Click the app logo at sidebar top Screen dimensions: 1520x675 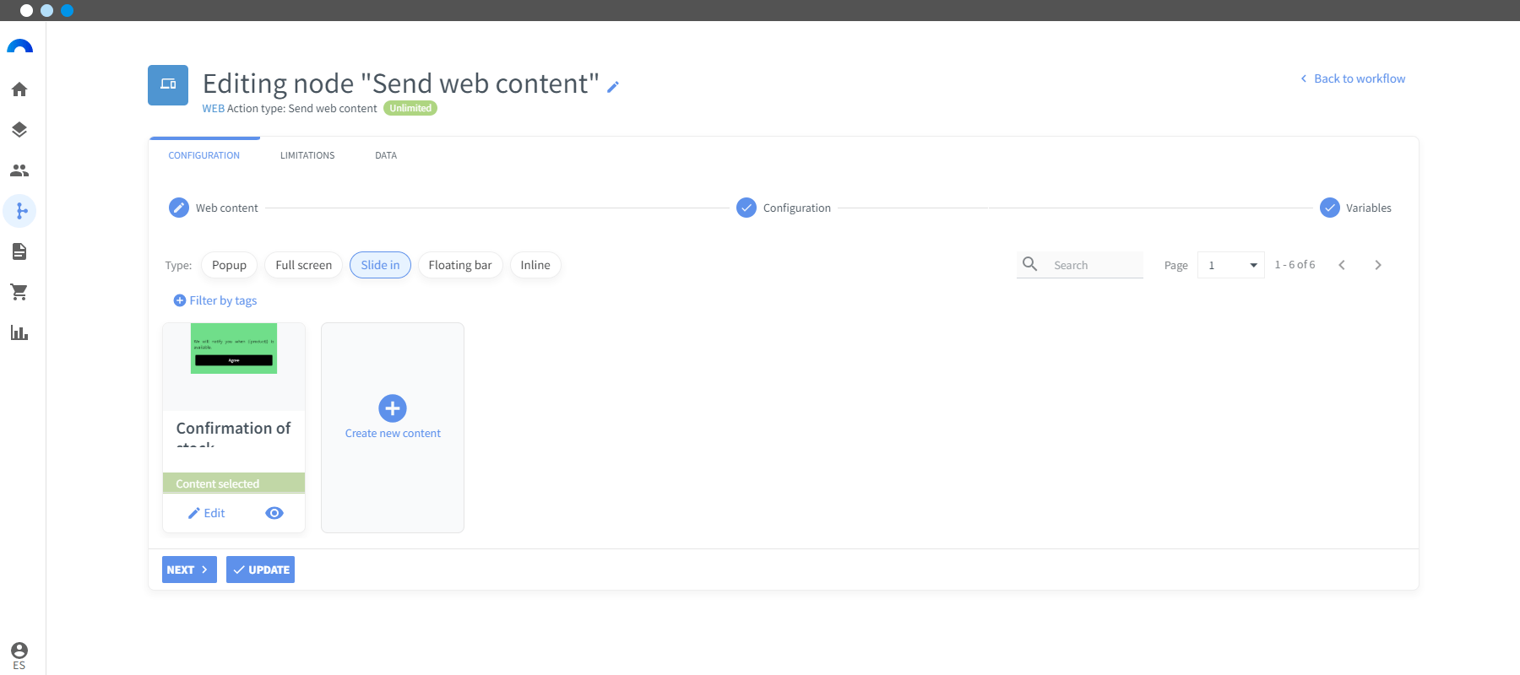tap(19, 46)
